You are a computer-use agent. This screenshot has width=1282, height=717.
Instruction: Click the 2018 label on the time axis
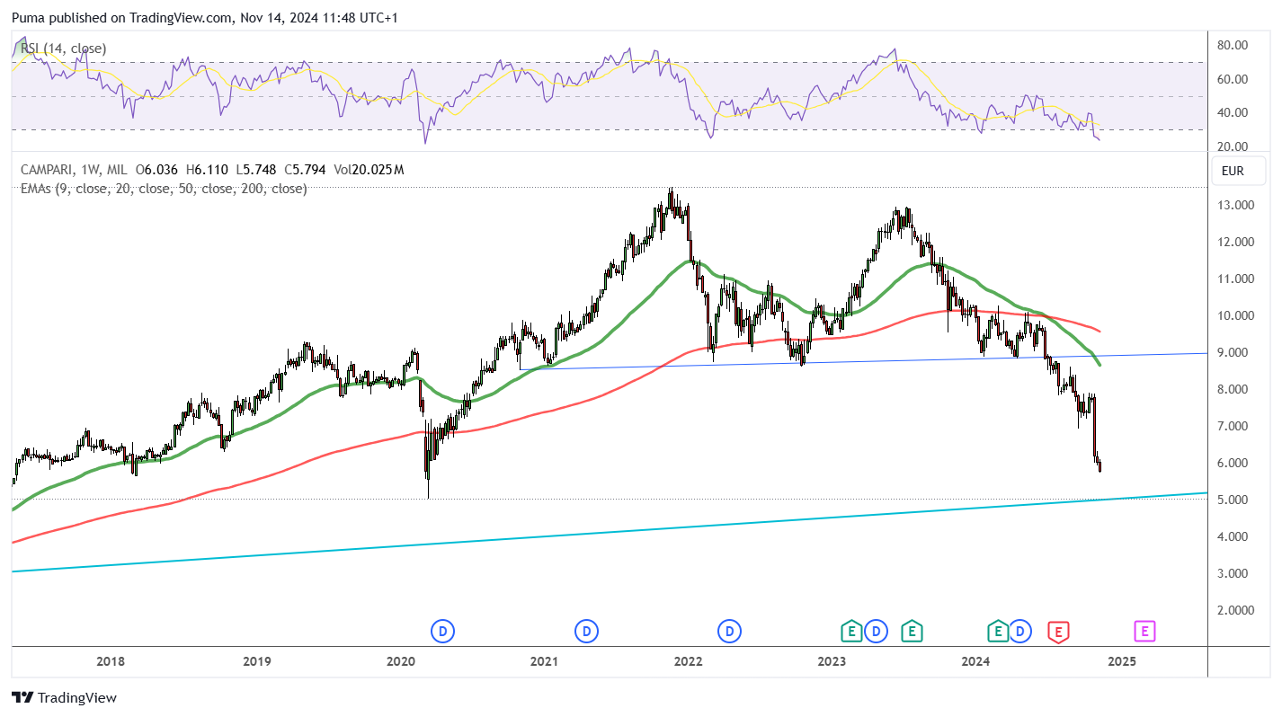tap(110, 662)
